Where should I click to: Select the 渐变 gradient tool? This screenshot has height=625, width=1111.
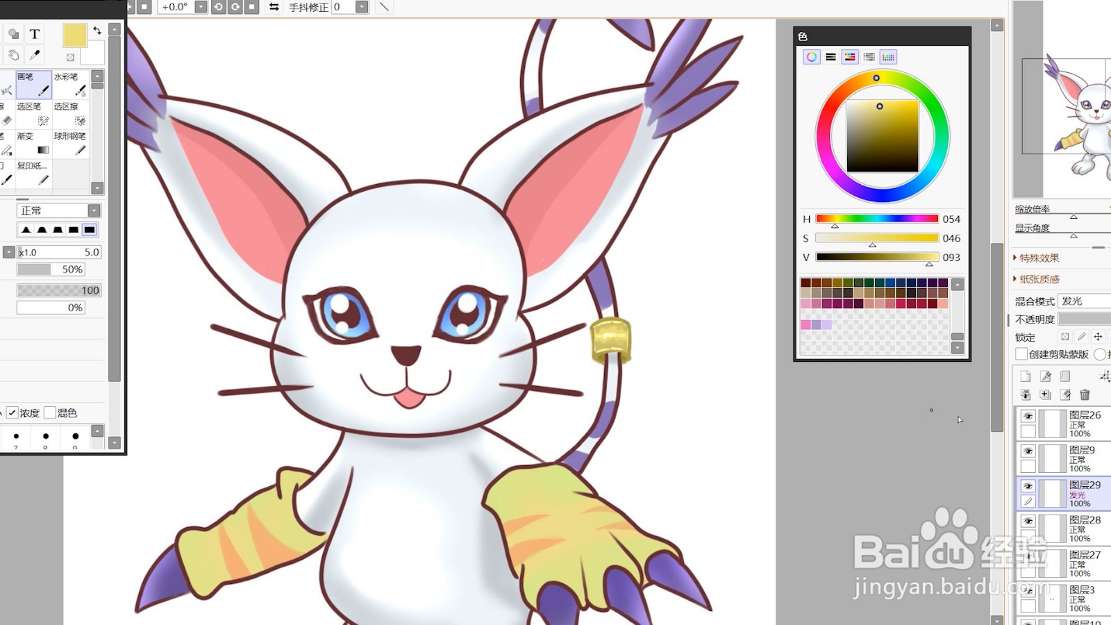(34, 144)
